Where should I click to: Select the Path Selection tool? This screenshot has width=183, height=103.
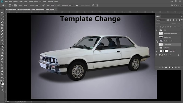(x=2, y=65)
